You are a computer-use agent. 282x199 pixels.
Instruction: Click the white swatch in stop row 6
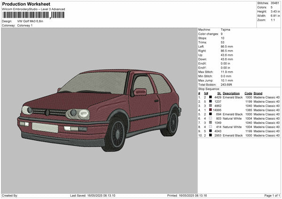[211, 118]
